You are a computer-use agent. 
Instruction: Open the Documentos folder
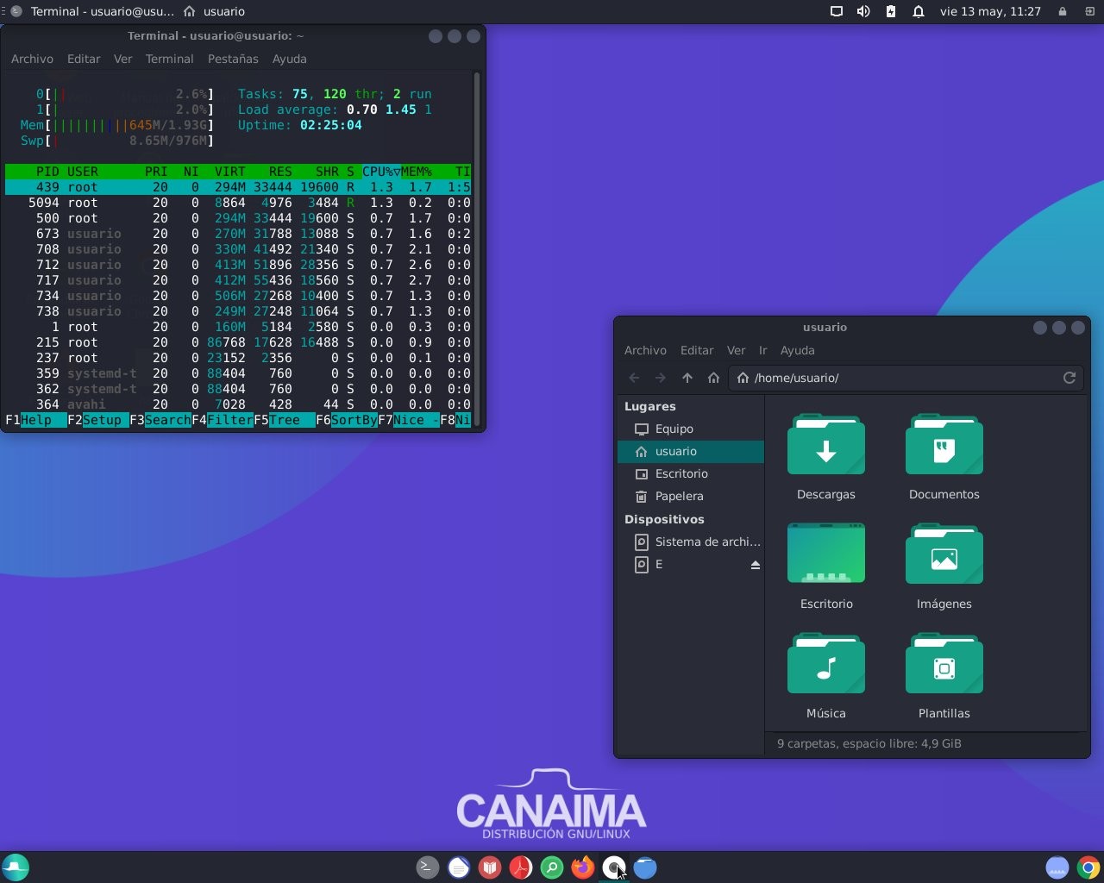pos(944,457)
